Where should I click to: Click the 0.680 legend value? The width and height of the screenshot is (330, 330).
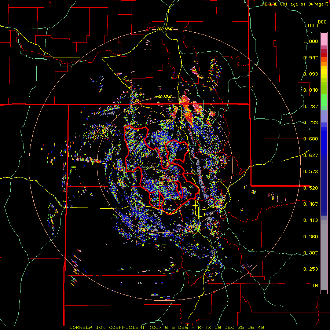[x=311, y=139]
